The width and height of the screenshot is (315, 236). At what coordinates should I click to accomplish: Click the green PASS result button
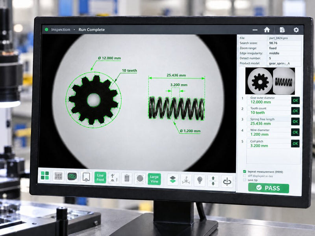269,188
